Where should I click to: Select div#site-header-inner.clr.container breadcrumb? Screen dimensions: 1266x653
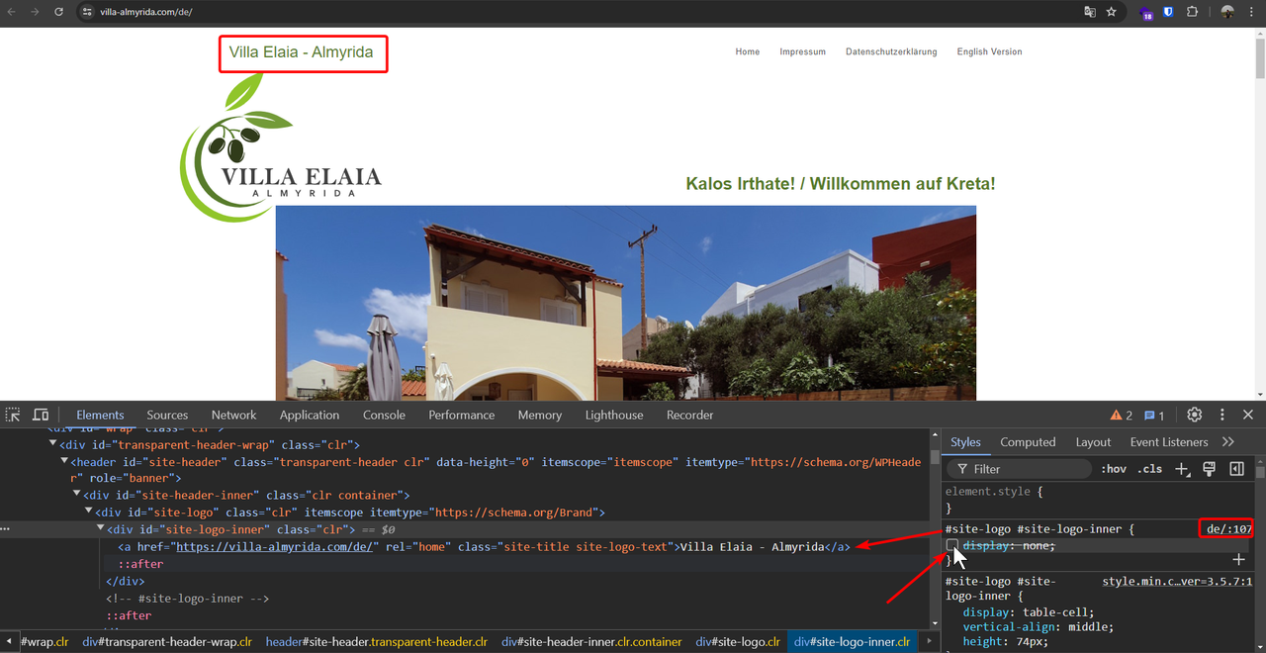[591, 642]
